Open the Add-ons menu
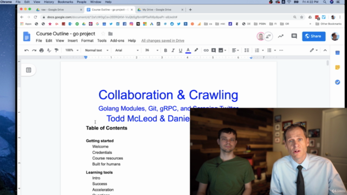Viewport: 347px width, 195px height. tap(117, 41)
